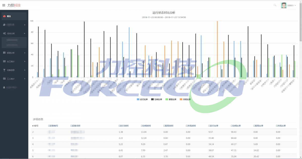Toggle 运行比率 series in chart legend
The width and height of the screenshot is (302, 159).
143,99
